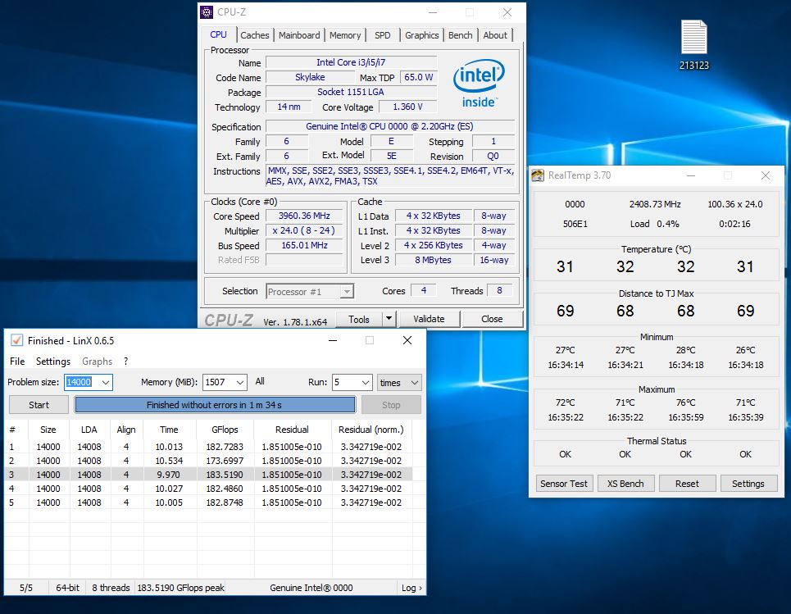Open the SPD tab in CPU-Z
Viewport: 791px width, 614px height.
[382, 35]
